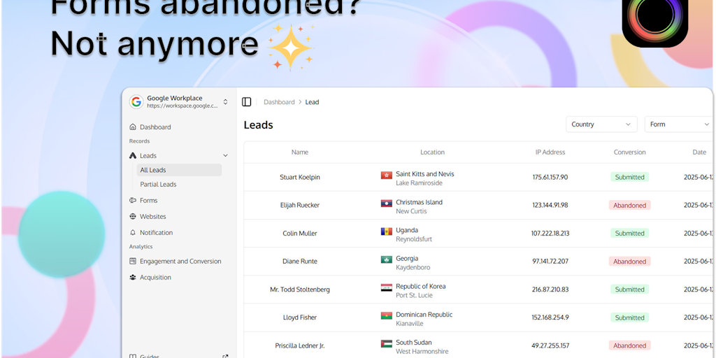Click IP address 152.168.254.9
Image resolution: width=716 pixels, height=358 pixels.
point(550,317)
